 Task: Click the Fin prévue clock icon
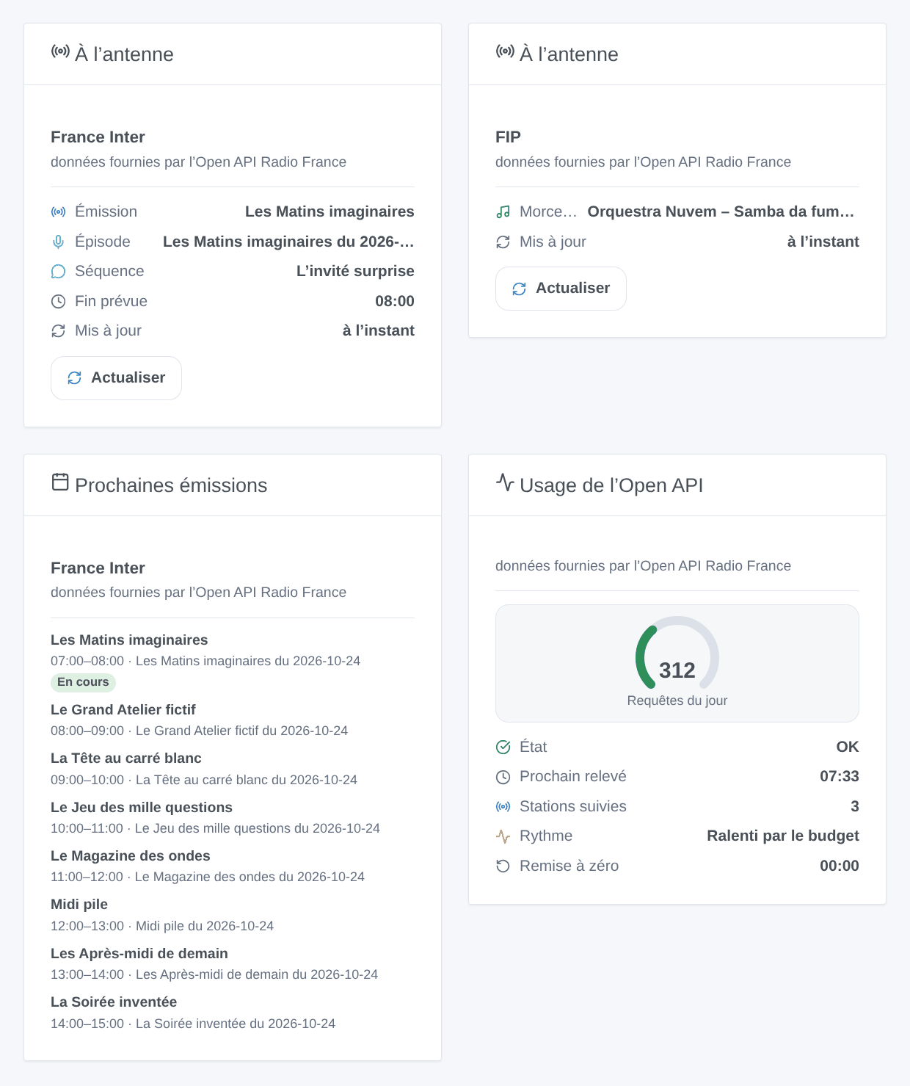coord(58,301)
